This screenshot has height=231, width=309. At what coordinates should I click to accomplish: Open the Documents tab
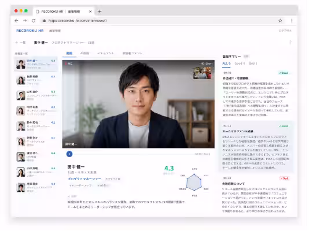pyautogui.click(x=105, y=53)
